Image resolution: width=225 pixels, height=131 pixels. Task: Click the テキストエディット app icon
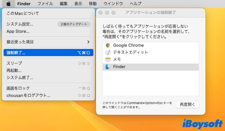pyautogui.click(x=108, y=52)
